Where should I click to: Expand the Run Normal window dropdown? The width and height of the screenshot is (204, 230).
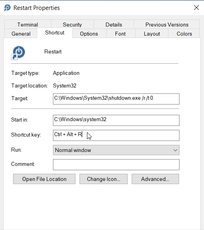tap(116, 150)
